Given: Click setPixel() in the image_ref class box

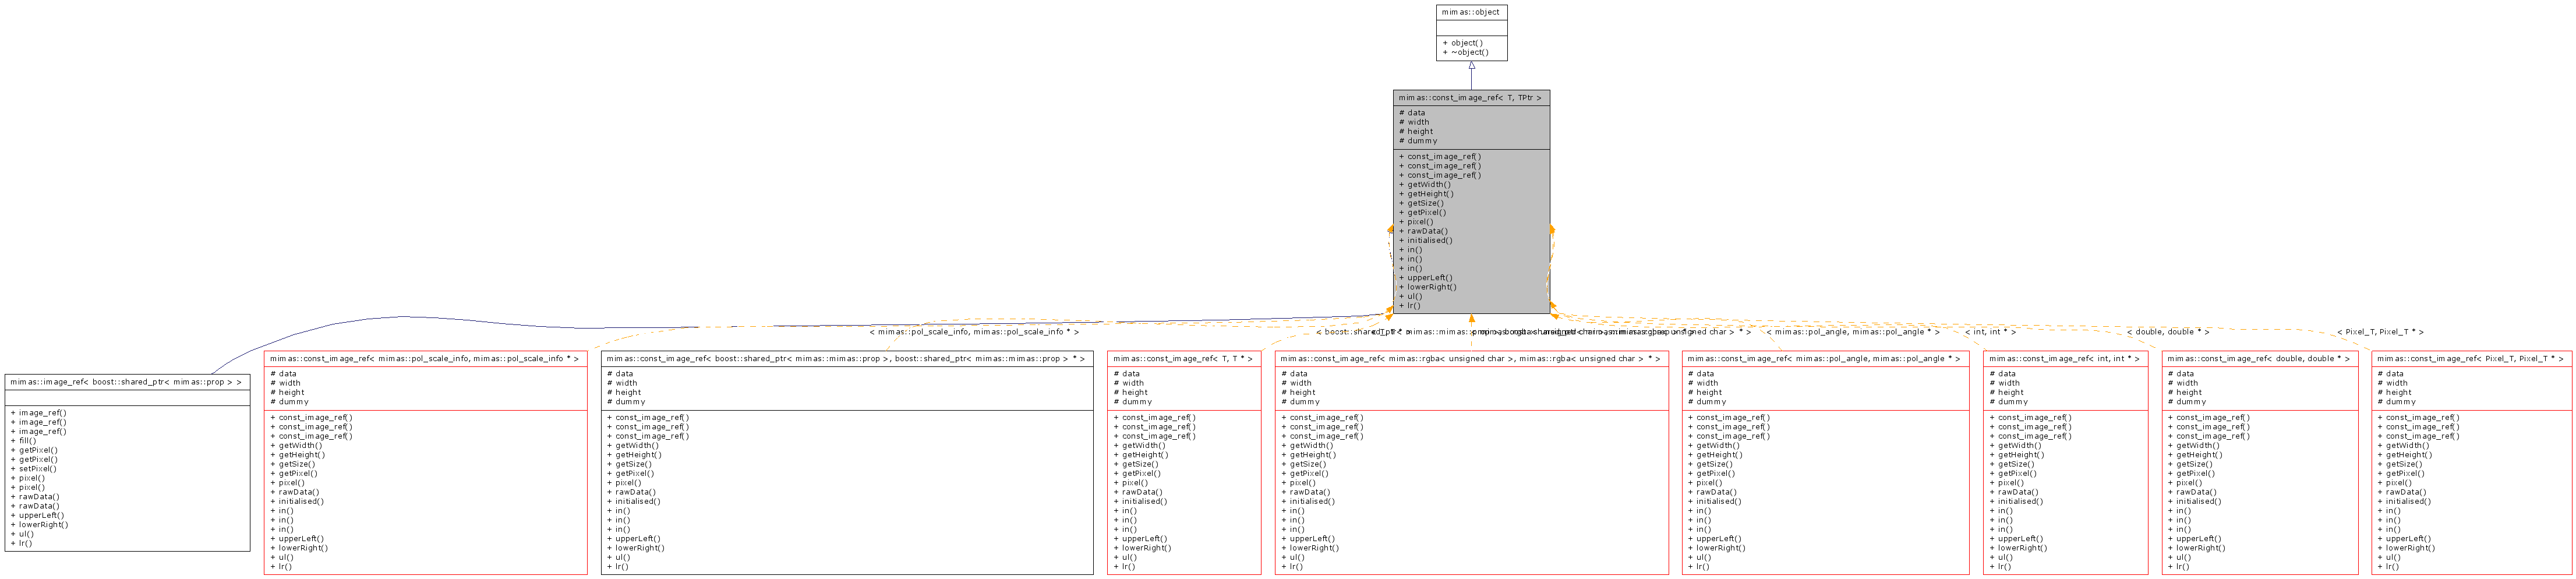Looking at the screenshot, I should (x=37, y=469).
